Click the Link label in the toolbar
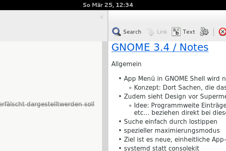The width and height of the screenshot is (226, 151). (162, 32)
